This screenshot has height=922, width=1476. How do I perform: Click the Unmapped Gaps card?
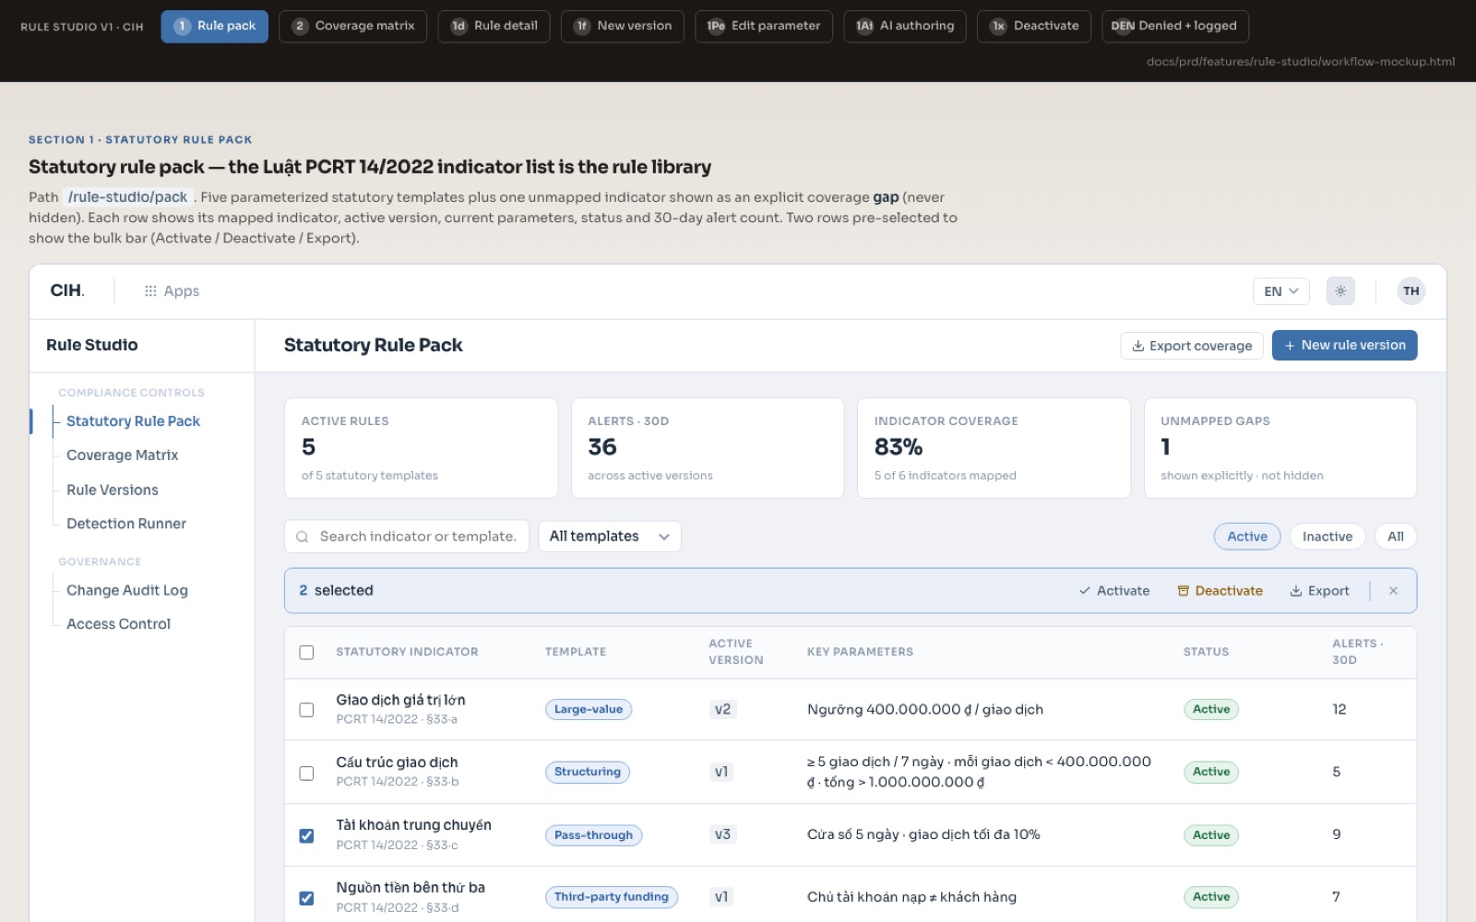coord(1280,448)
